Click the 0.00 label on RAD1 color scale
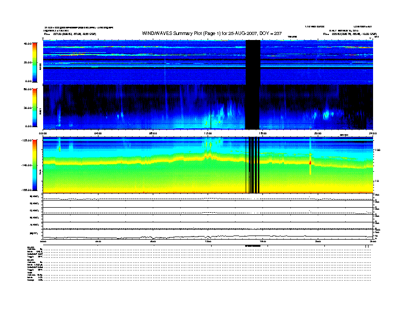Image resolution: width=402 pixels, height=310 pixels. [x=28, y=126]
